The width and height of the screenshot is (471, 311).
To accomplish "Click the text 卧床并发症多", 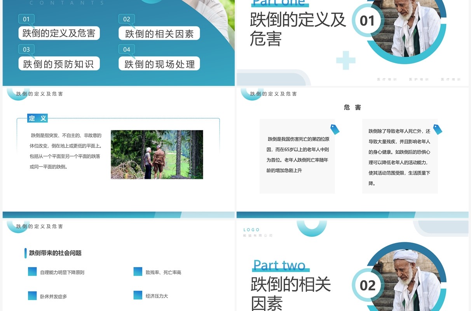I will pyautogui.click(x=54, y=297).
